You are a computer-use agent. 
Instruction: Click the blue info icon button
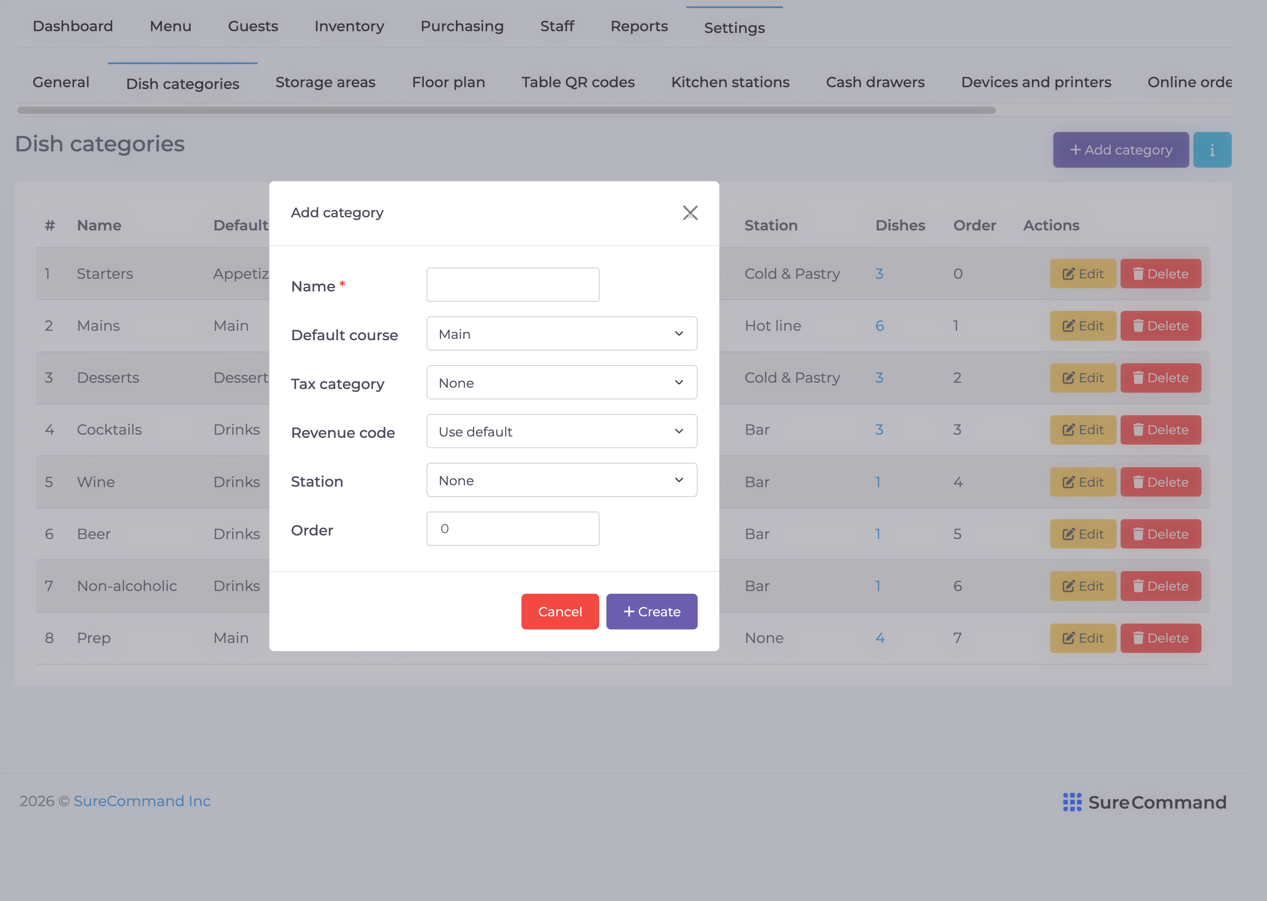[1212, 150]
